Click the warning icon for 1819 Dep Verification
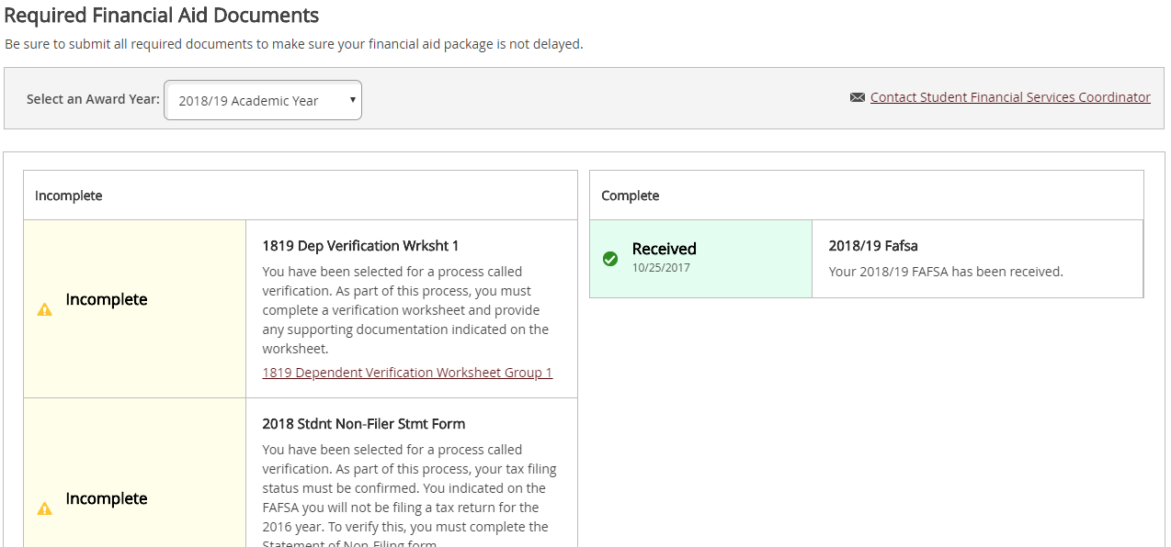 click(x=44, y=309)
